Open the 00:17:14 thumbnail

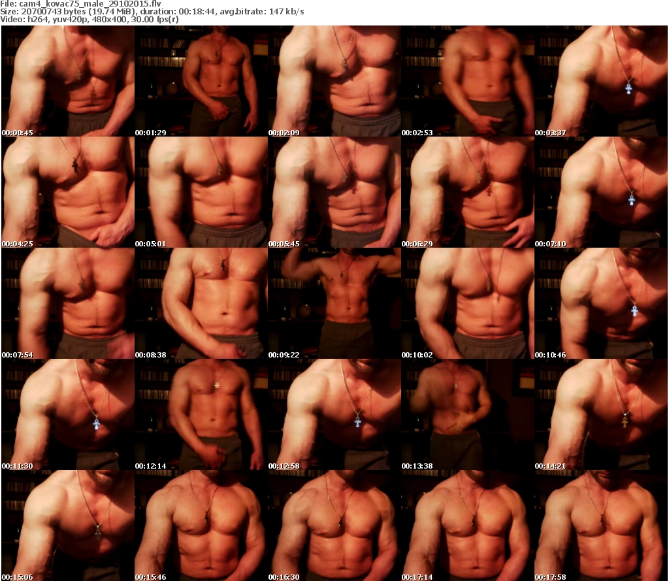[x=468, y=525]
